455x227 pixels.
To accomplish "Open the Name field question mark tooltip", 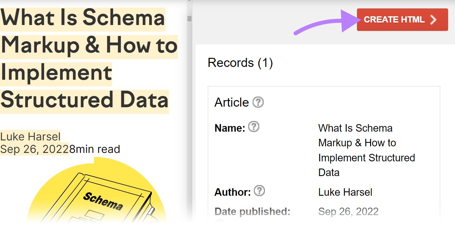I will [x=254, y=127].
